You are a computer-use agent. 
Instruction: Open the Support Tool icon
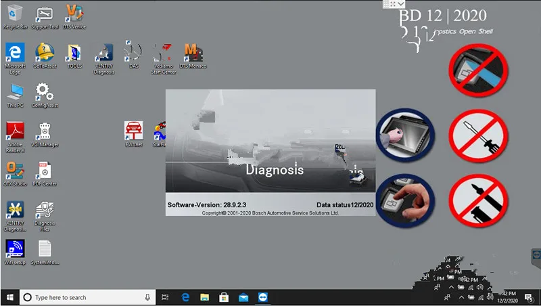coord(45,14)
